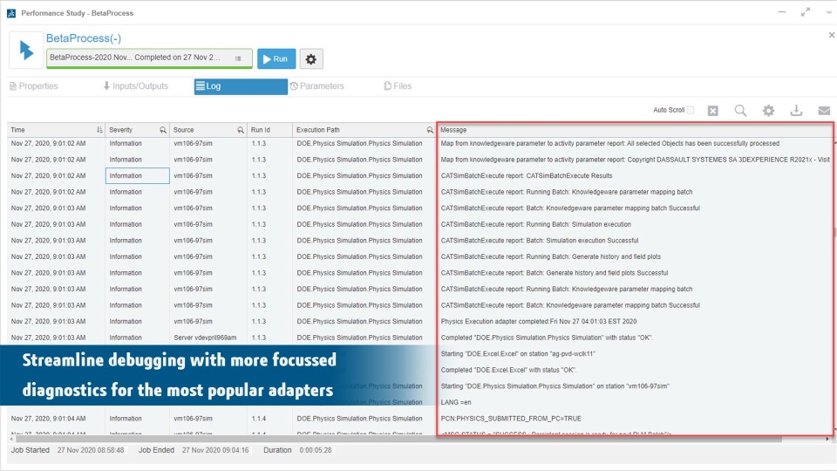Select 'PCN:PHYSICS_SUBMITTED_FROM_PC=TRUE' message
This screenshot has height=471, width=837.
click(511, 419)
